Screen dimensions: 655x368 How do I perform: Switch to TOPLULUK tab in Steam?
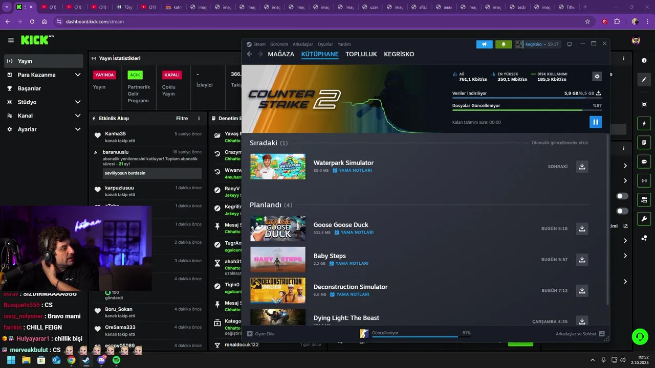pyautogui.click(x=361, y=54)
